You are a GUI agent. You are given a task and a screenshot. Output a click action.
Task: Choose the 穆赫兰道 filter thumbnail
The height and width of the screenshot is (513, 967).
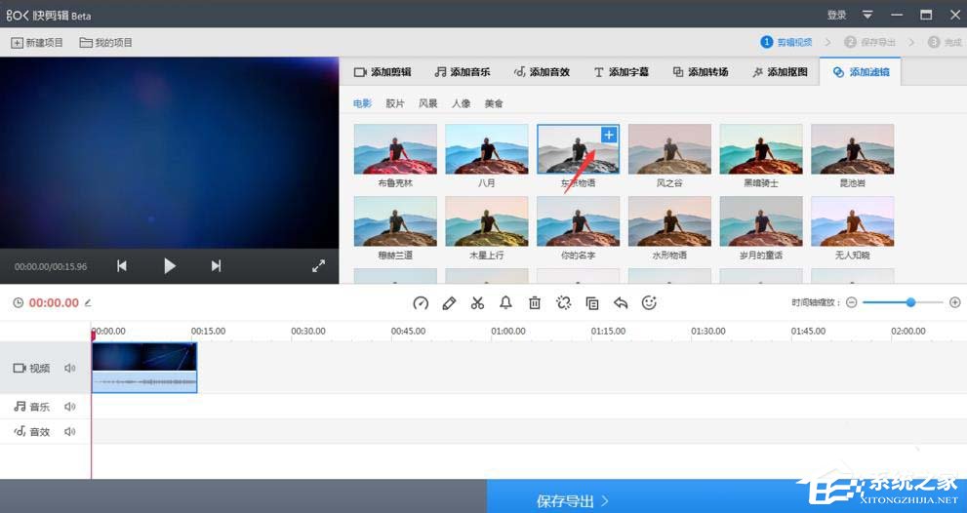[395, 220]
